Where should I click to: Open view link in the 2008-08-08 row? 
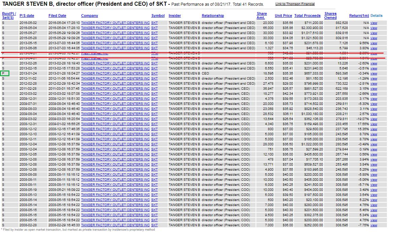click(373, 175)
